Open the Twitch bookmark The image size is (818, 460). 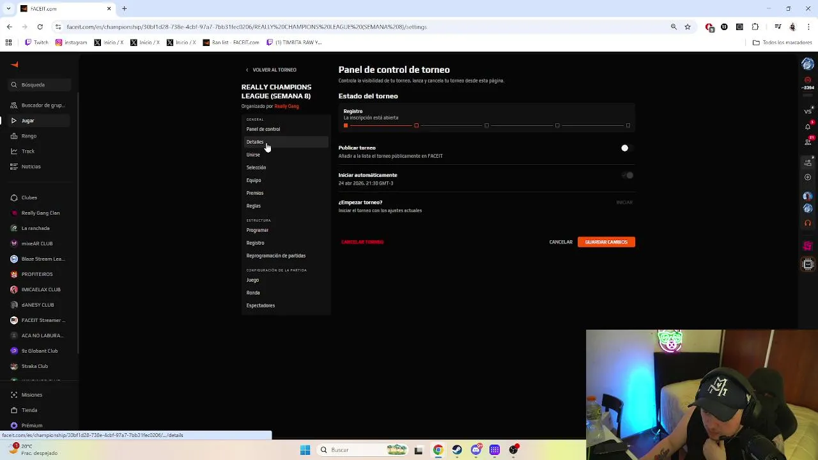click(x=36, y=42)
